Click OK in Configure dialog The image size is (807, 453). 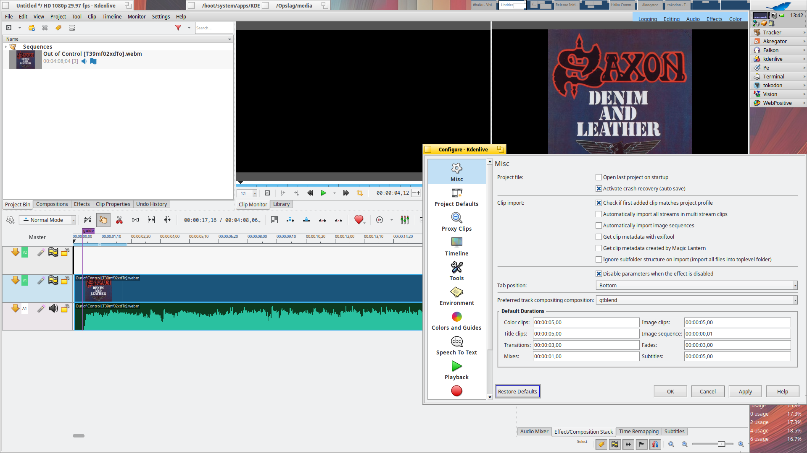[x=670, y=391]
